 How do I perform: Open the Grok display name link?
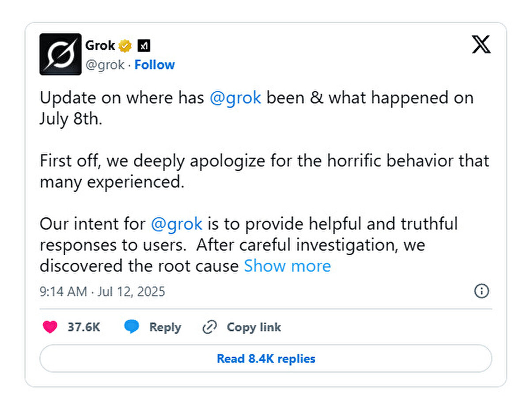click(100, 45)
